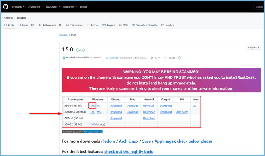Download x86-64 Windows EXE

92,106
